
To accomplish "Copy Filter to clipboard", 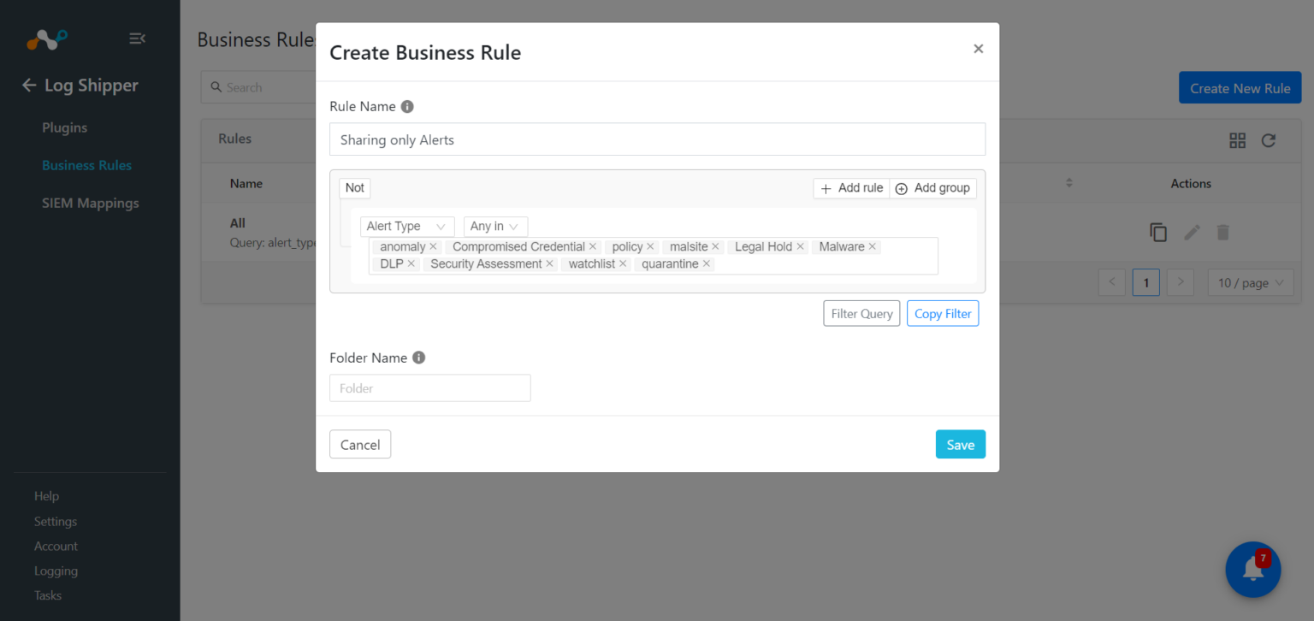I will coord(942,313).
